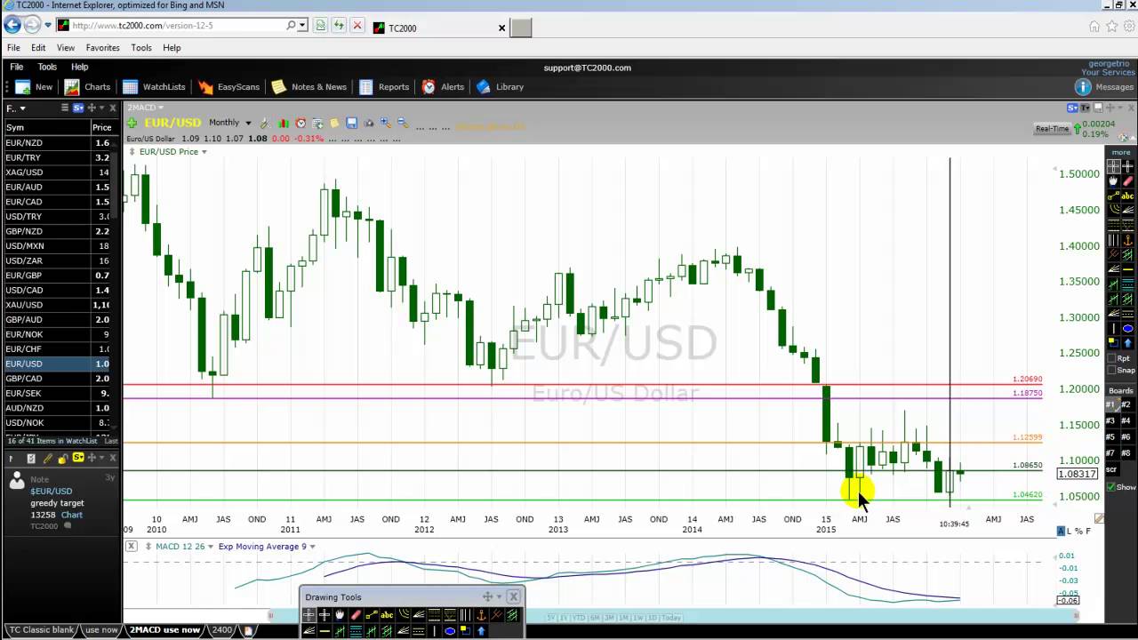Expand the Exp Moving Average 9 menu

312,547
